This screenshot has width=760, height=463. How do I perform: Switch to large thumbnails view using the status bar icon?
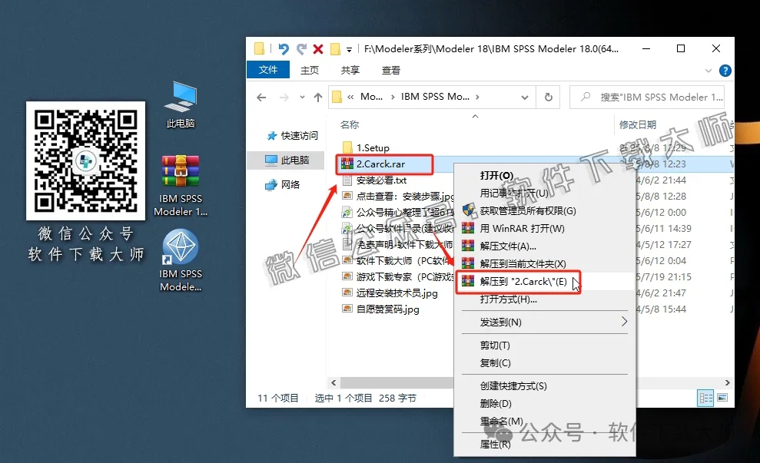coord(722,398)
